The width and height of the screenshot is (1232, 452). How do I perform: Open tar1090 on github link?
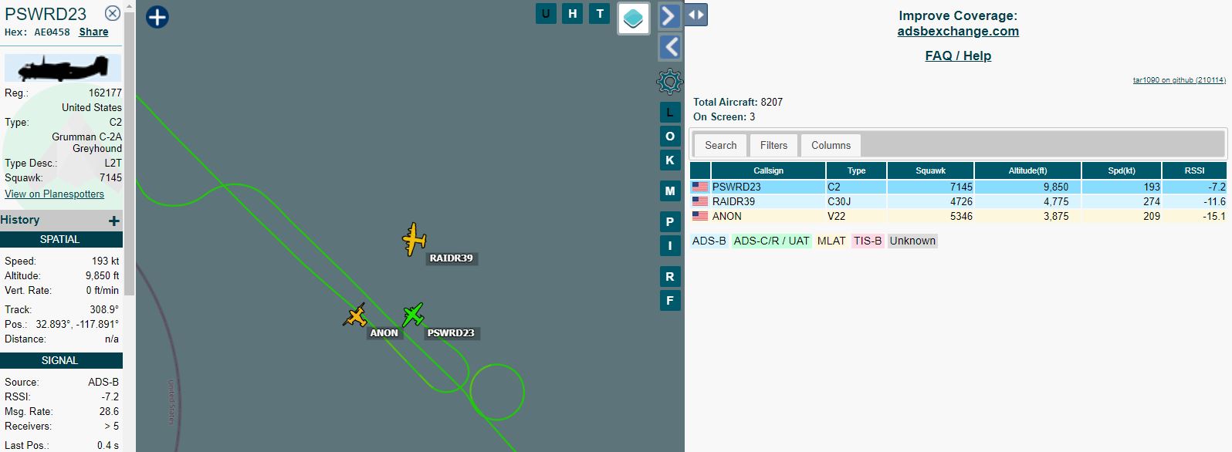click(x=1179, y=80)
